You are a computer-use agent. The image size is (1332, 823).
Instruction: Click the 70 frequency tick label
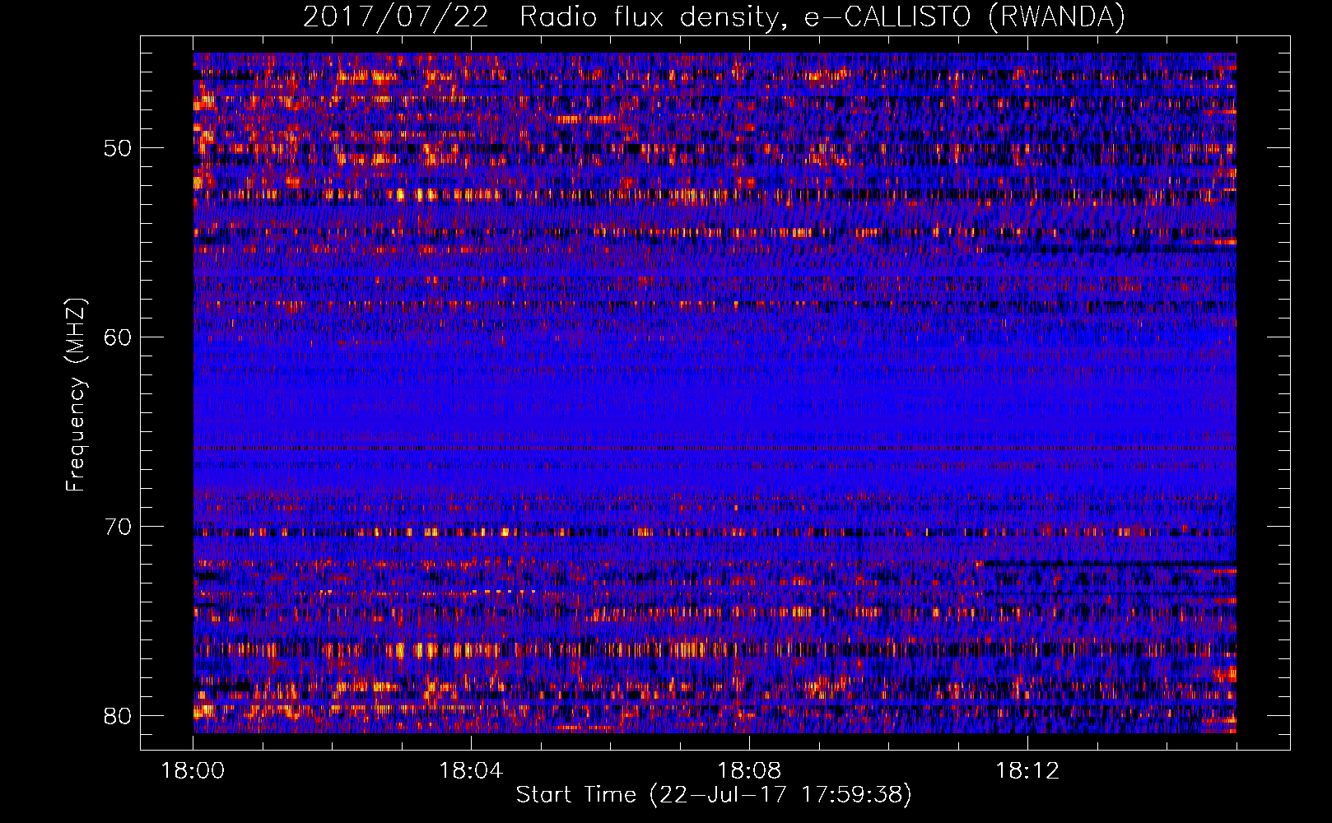click(x=118, y=527)
